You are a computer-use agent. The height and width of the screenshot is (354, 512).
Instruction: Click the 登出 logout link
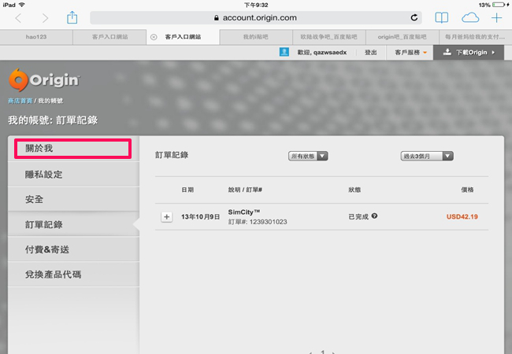click(371, 53)
